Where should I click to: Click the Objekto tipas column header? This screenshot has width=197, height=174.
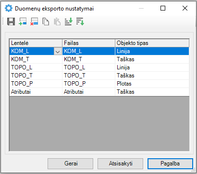(152, 43)
